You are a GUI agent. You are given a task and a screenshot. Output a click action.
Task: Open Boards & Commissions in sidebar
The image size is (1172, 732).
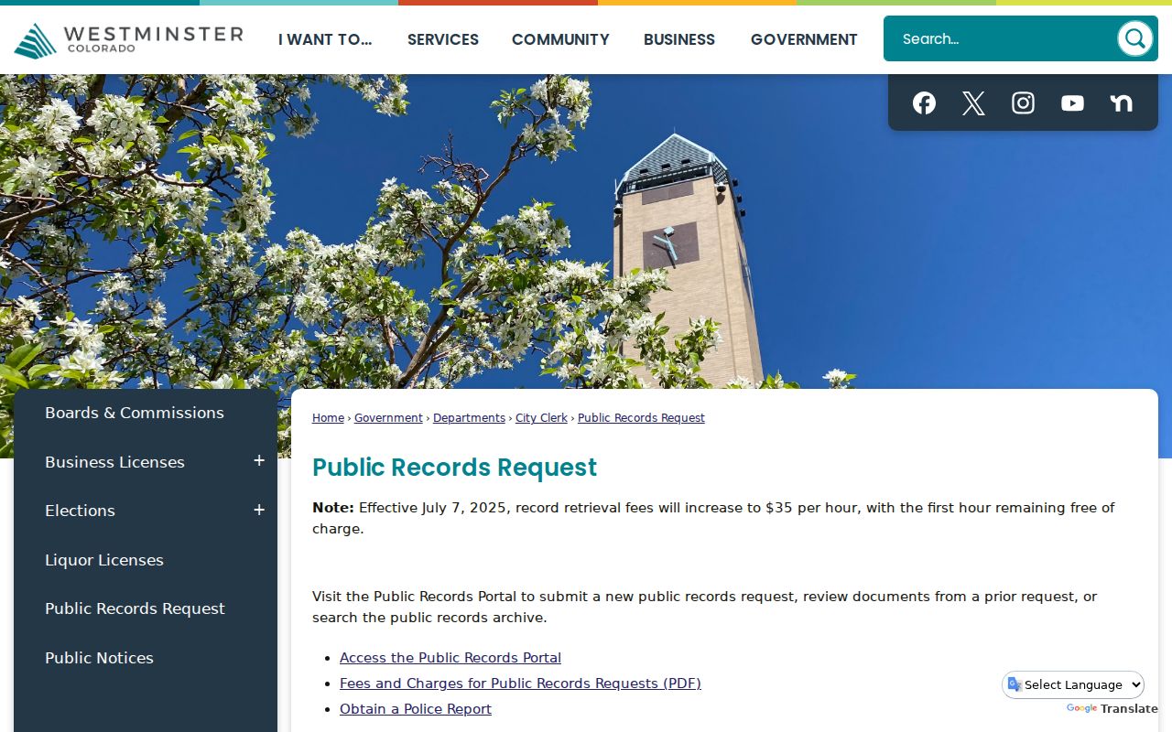[x=135, y=413]
